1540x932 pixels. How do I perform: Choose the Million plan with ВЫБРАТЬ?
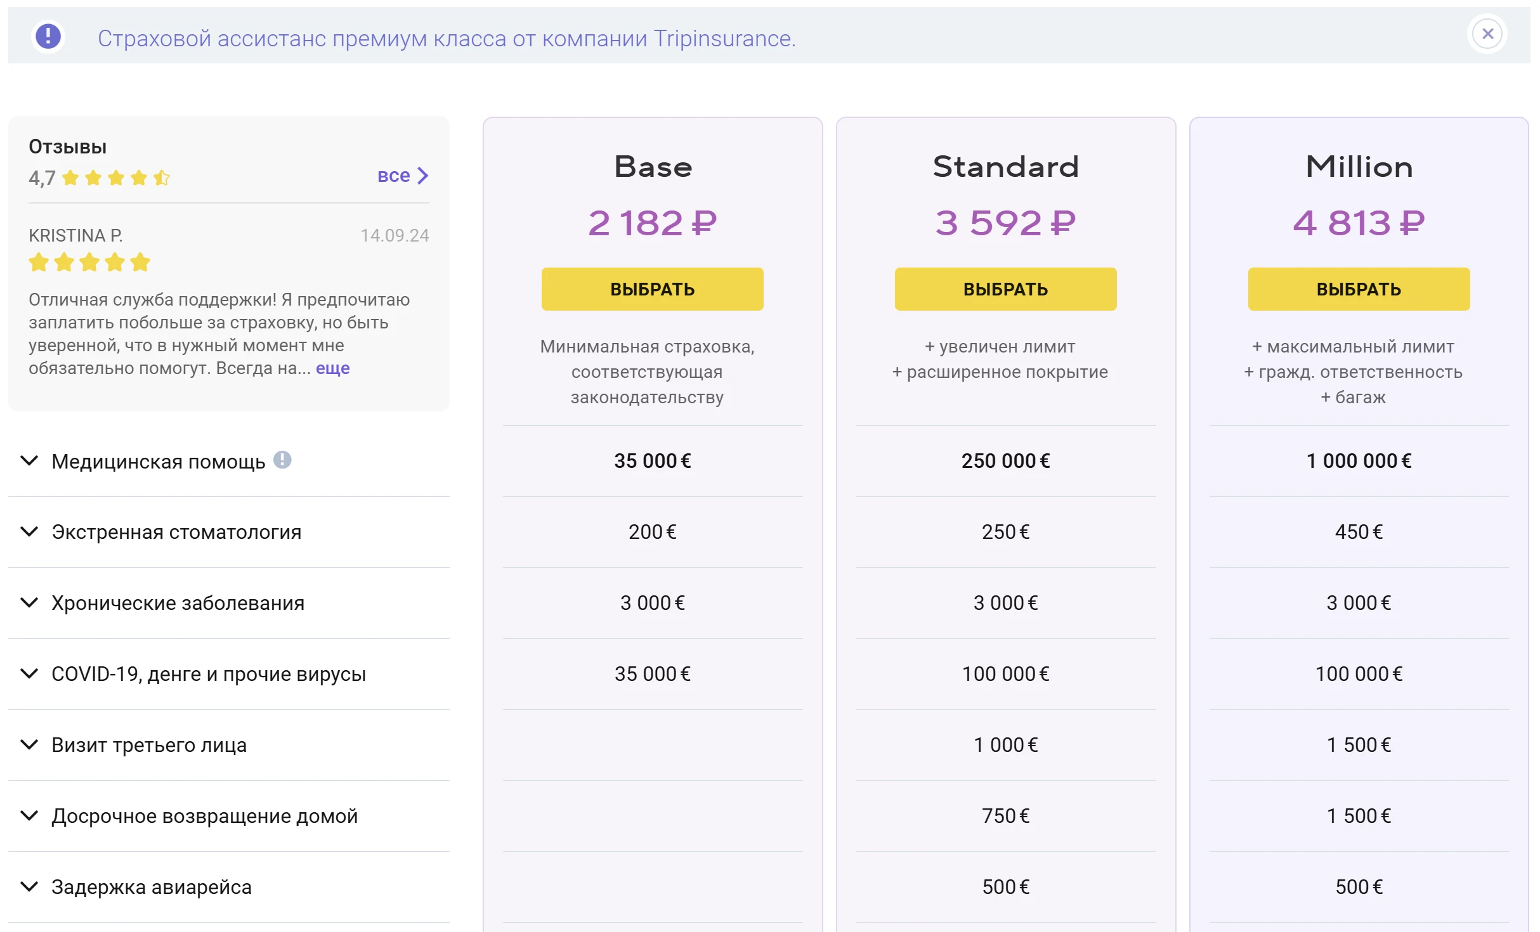[x=1359, y=289]
